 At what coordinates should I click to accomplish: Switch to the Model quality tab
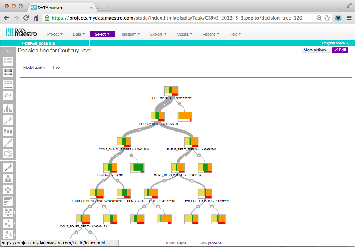coord(34,67)
